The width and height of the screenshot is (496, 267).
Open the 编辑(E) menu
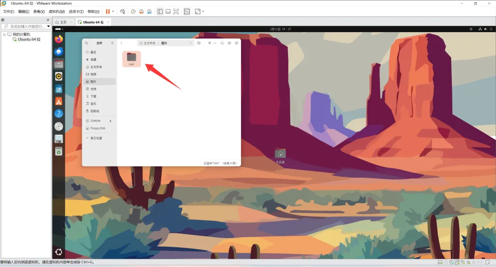coord(24,11)
